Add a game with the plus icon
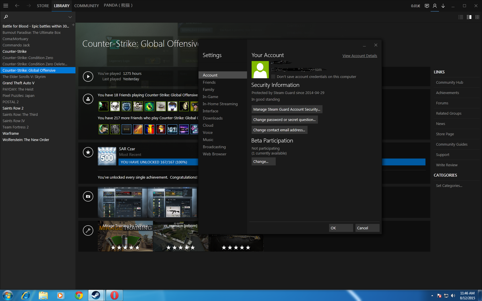Screen dimensions: 482x301 pyautogui.click(x=73, y=25)
